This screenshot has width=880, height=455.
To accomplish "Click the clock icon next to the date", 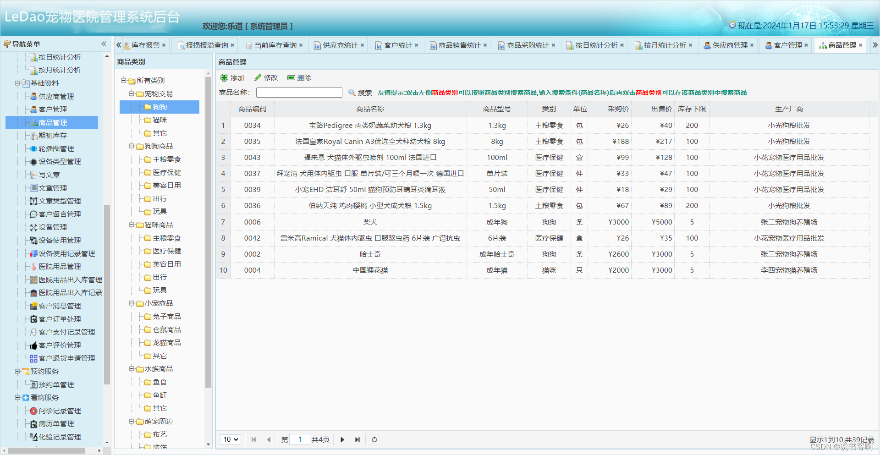I will point(731,25).
